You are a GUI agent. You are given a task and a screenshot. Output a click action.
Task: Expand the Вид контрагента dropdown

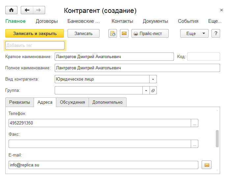[153, 79]
